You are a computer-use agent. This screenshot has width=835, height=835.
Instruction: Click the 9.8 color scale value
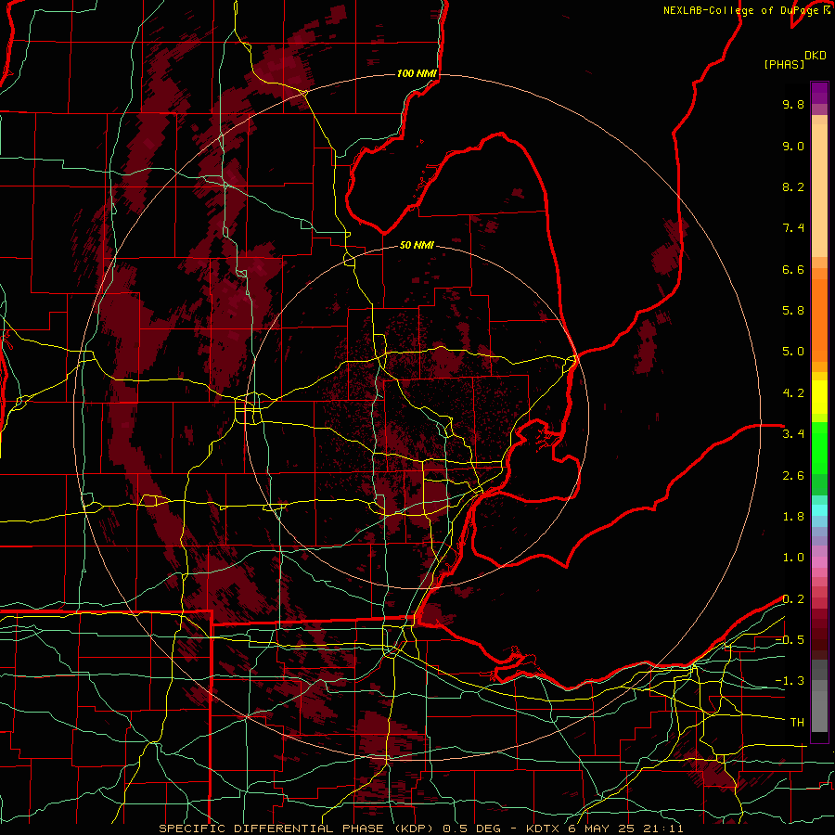[793, 104]
